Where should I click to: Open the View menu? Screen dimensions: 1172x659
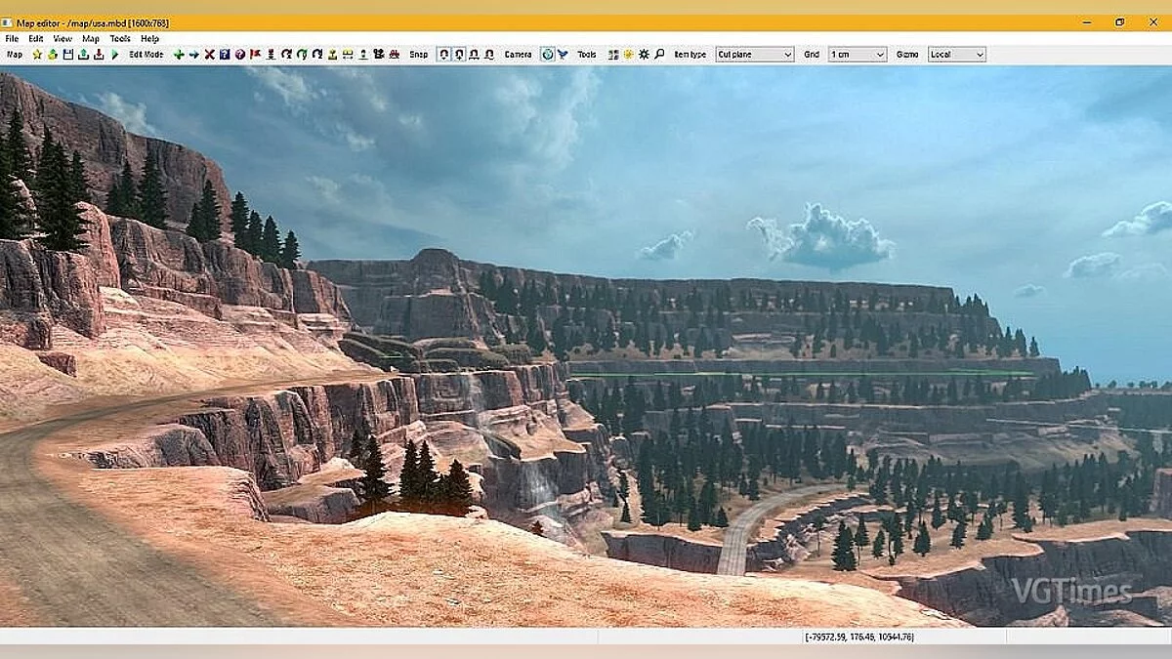coord(63,39)
